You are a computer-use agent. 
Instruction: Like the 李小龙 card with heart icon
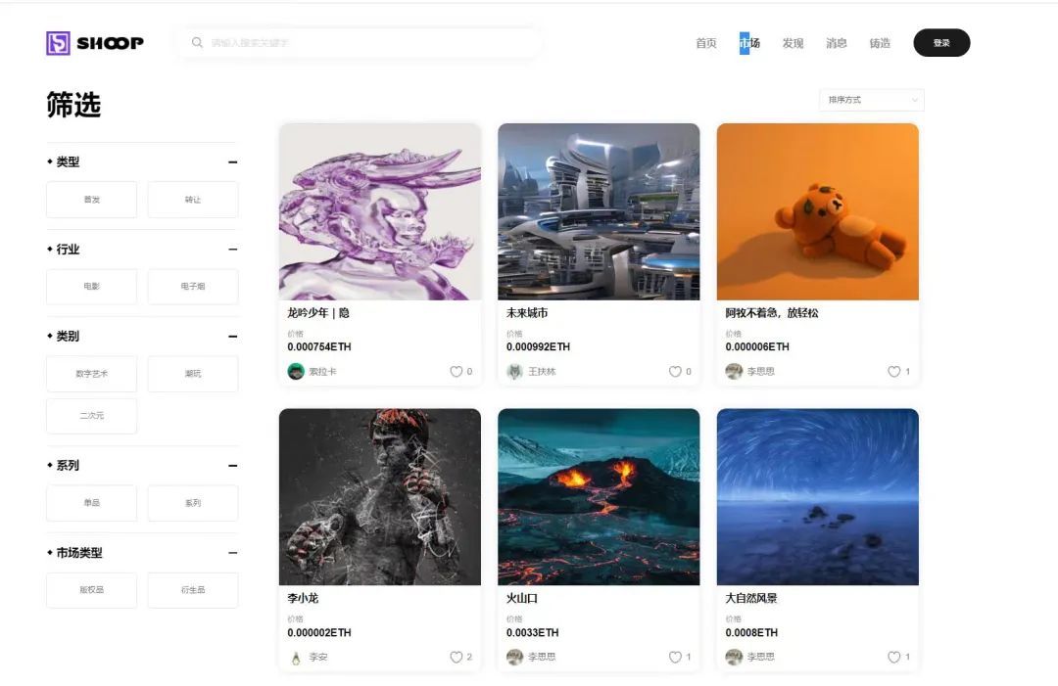pyautogui.click(x=457, y=657)
